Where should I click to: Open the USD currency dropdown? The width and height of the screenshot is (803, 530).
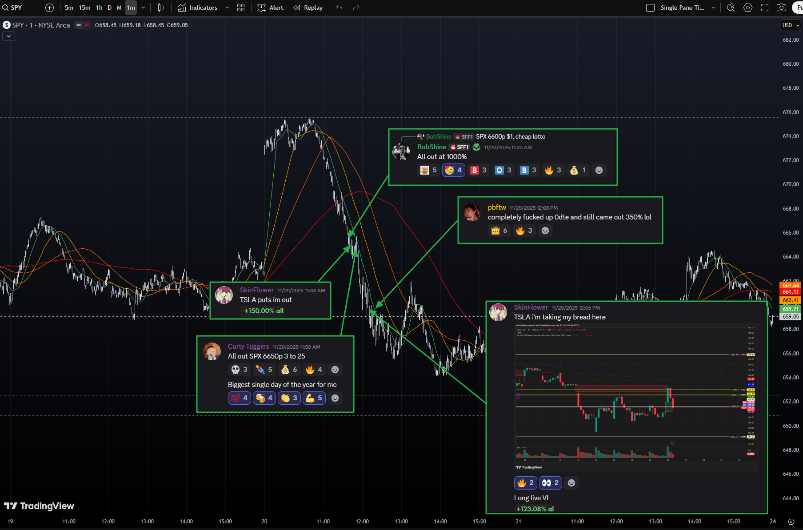(x=791, y=25)
